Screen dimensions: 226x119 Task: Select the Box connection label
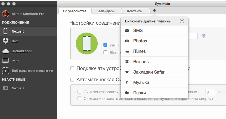click(15, 41)
